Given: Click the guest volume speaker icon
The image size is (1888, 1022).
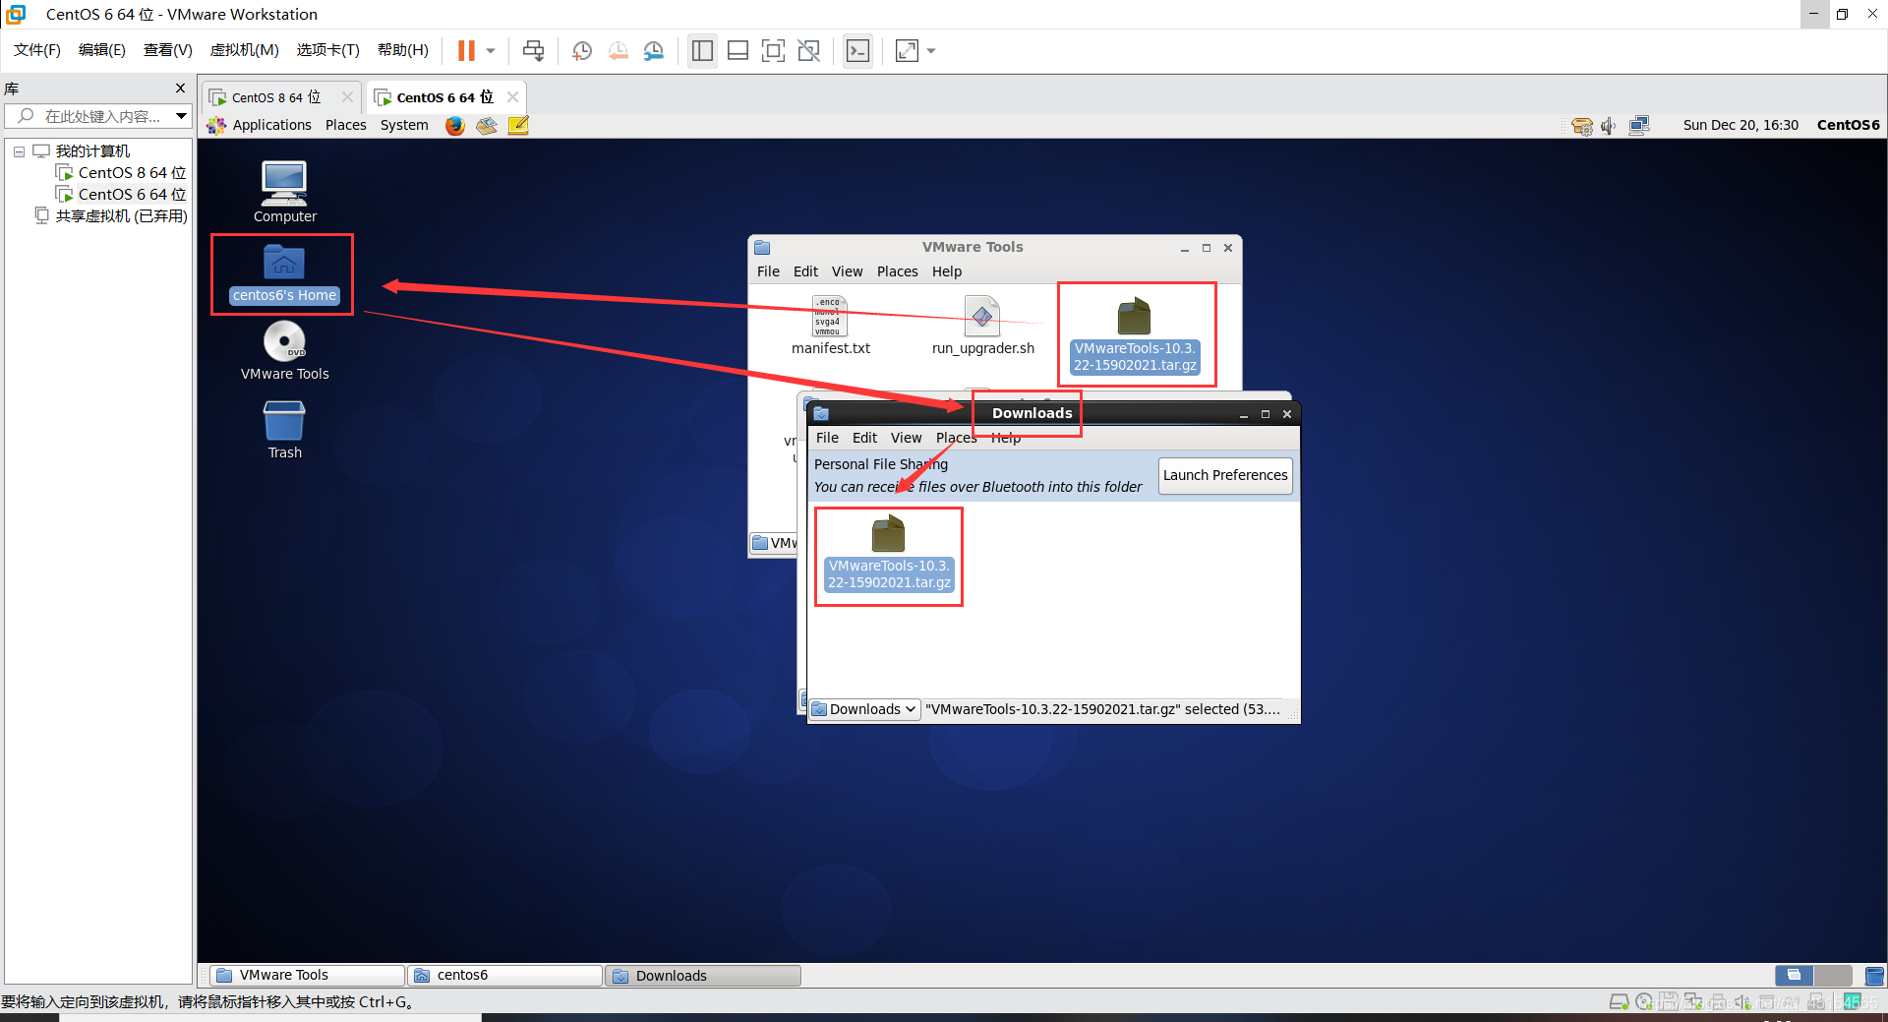Looking at the screenshot, I should pos(1609,126).
